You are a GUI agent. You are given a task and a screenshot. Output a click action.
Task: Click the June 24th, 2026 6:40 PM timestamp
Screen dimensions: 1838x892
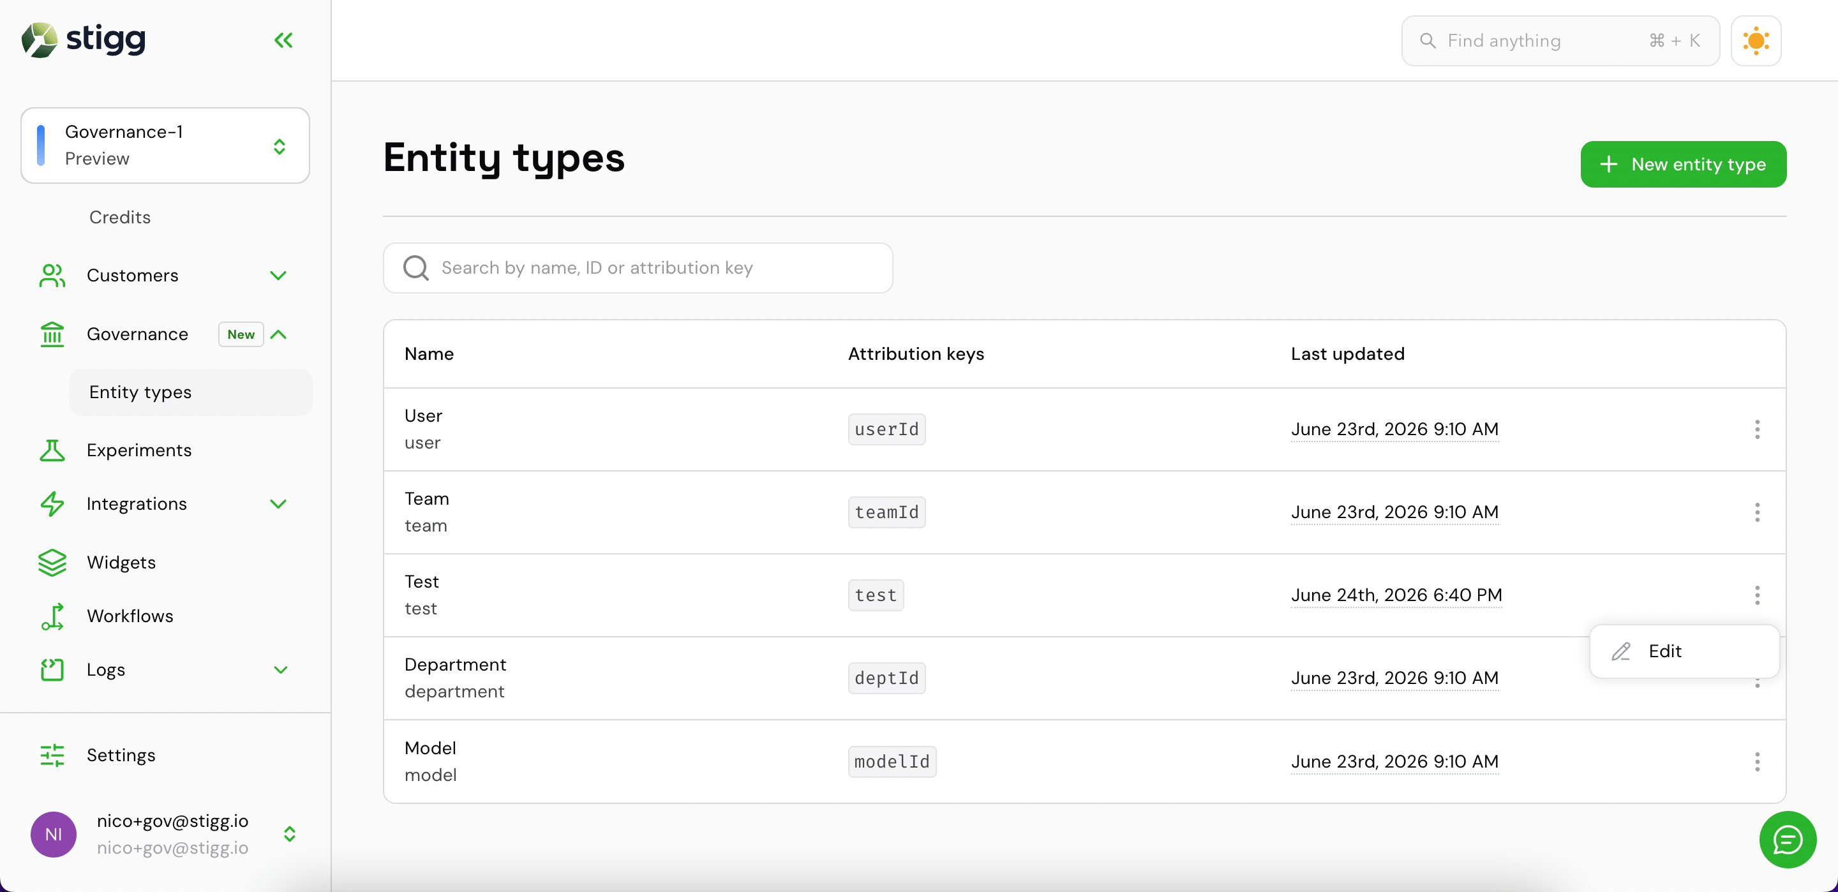(x=1396, y=595)
